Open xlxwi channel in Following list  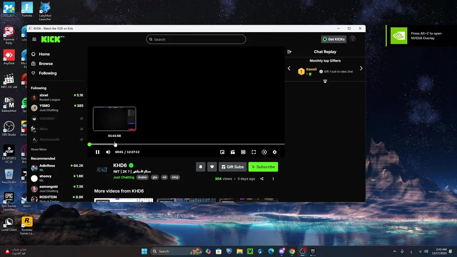(57, 97)
